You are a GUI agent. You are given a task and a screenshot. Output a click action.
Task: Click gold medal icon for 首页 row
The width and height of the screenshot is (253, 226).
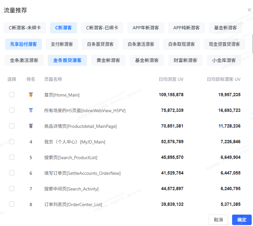click(31, 95)
